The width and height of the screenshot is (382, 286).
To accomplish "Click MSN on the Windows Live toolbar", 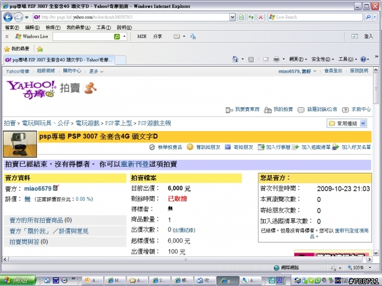I will pos(142,36).
